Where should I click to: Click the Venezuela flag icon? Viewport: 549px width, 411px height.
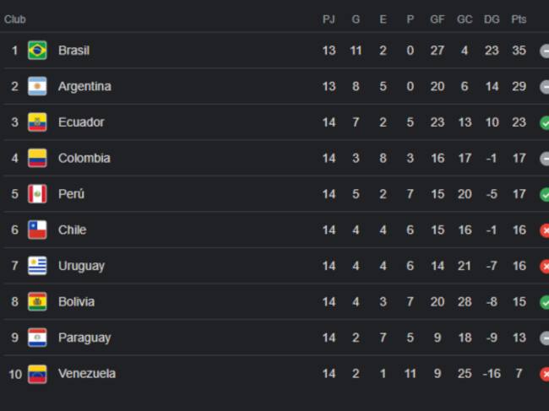tap(37, 374)
